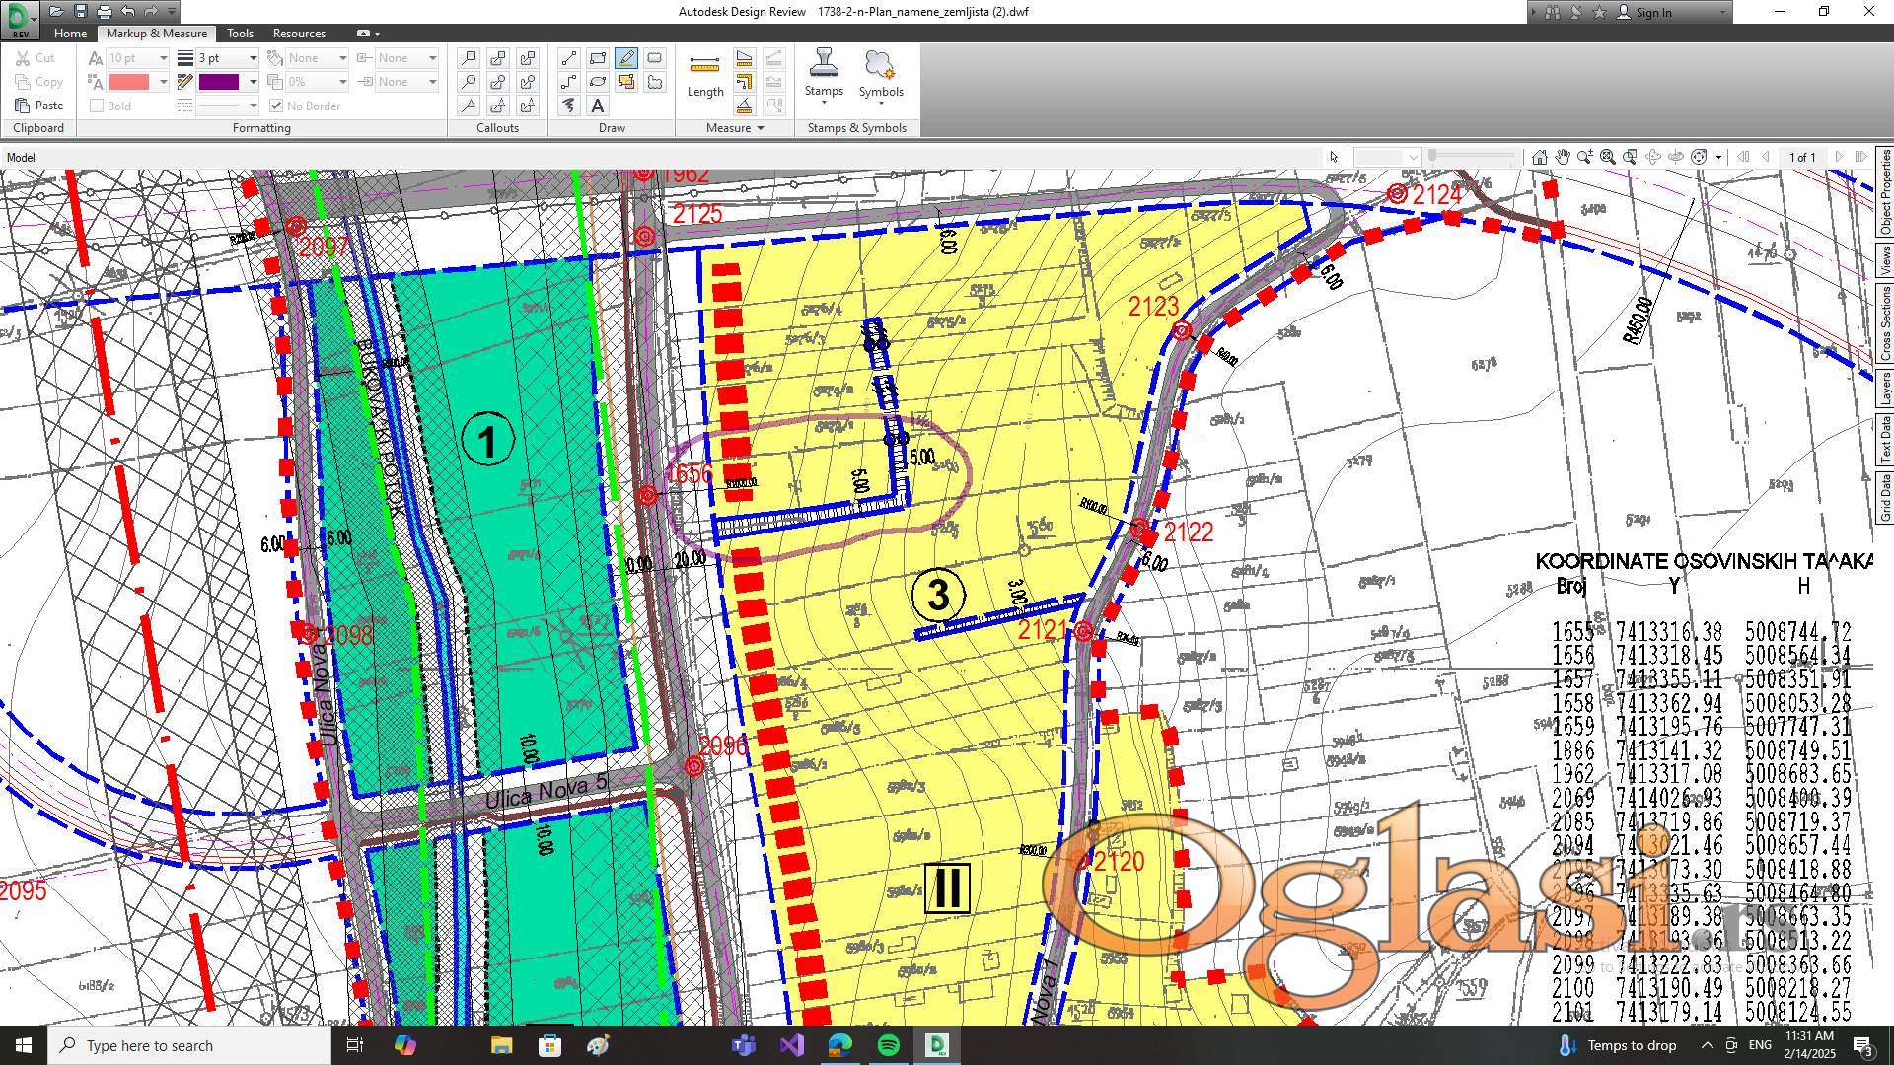Image resolution: width=1894 pixels, height=1065 pixels.
Task: Enable the Bold checkbox
Action: click(97, 106)
